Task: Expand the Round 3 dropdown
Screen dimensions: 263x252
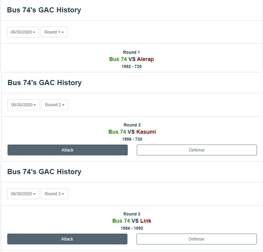Action: [54, 194]
